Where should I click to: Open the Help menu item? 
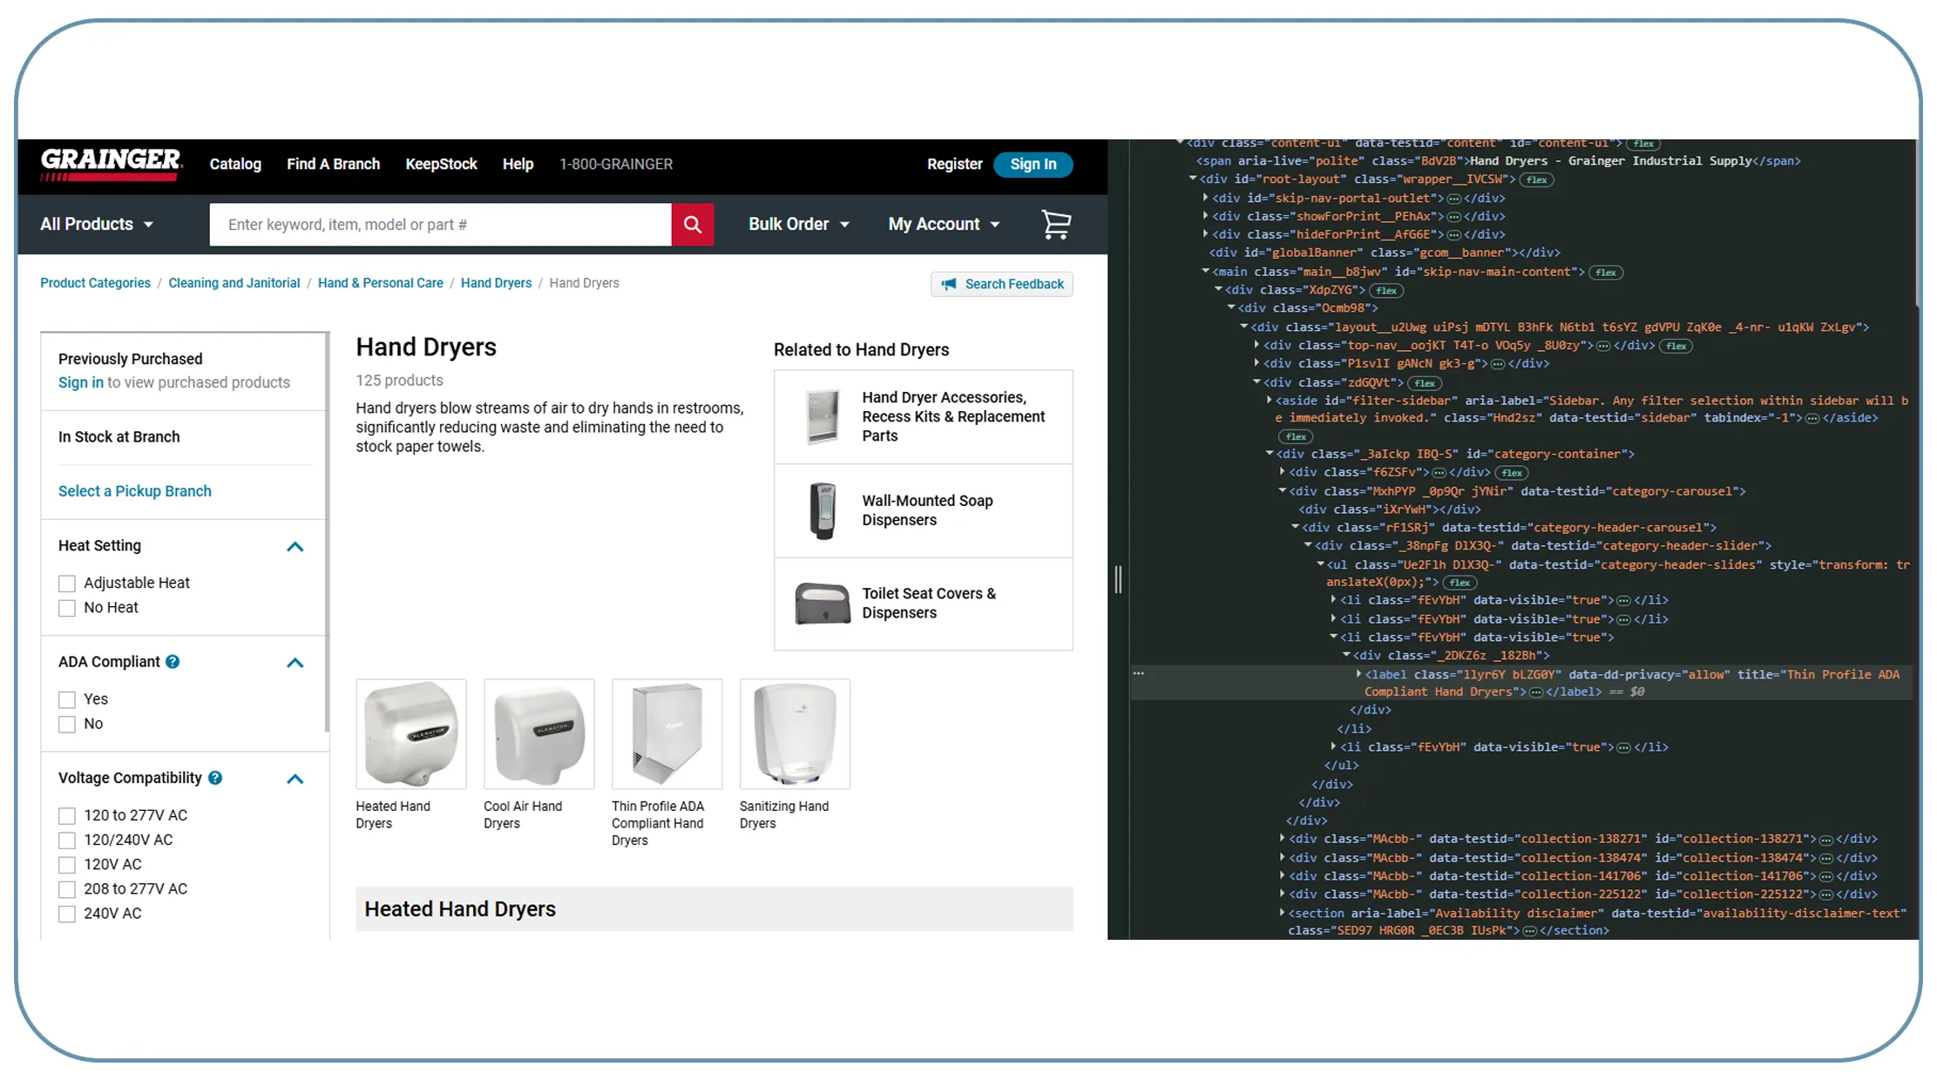coord(518,164)
